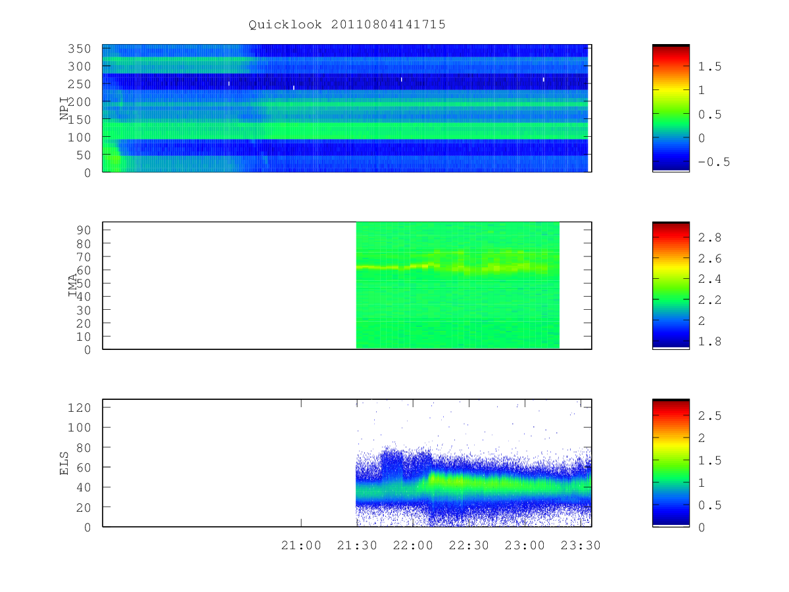Click the -0.5 label on NPI colorbar
Viewport: 789px width, 592px height.
point(714,162)
